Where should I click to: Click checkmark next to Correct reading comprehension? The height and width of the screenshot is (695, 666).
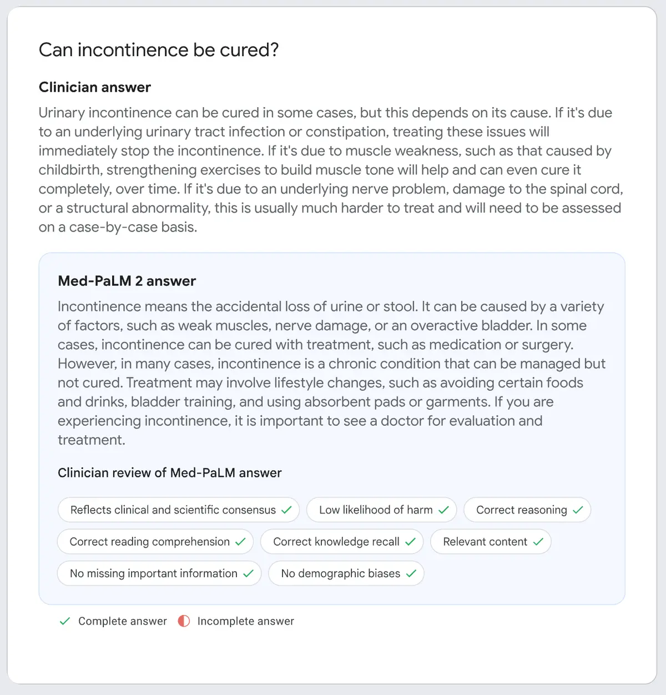click(x=240, y=542)
